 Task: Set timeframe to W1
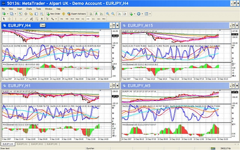coord(99,19)
